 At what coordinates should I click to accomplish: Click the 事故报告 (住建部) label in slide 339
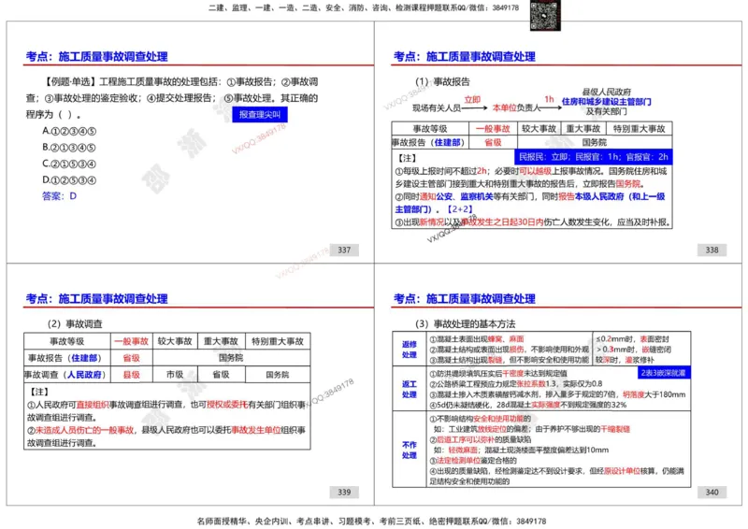click(67, 358)
